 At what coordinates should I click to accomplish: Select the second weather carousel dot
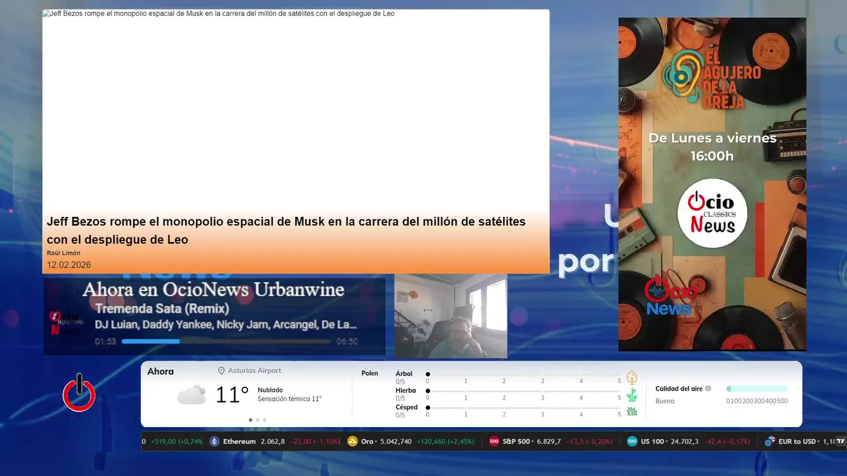[x=257, y=420]
